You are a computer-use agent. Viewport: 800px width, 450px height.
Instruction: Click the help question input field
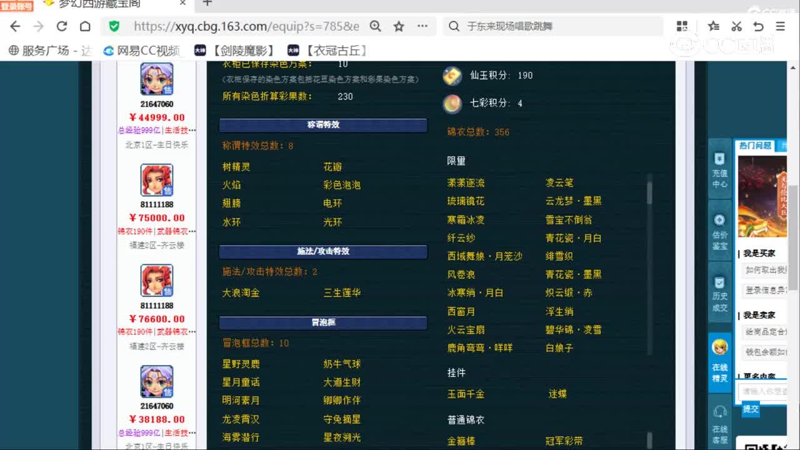(x=762, y=392)
